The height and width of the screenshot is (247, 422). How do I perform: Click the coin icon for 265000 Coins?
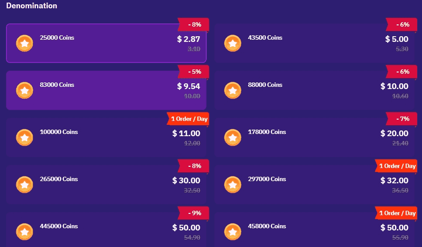pos(24,185)
